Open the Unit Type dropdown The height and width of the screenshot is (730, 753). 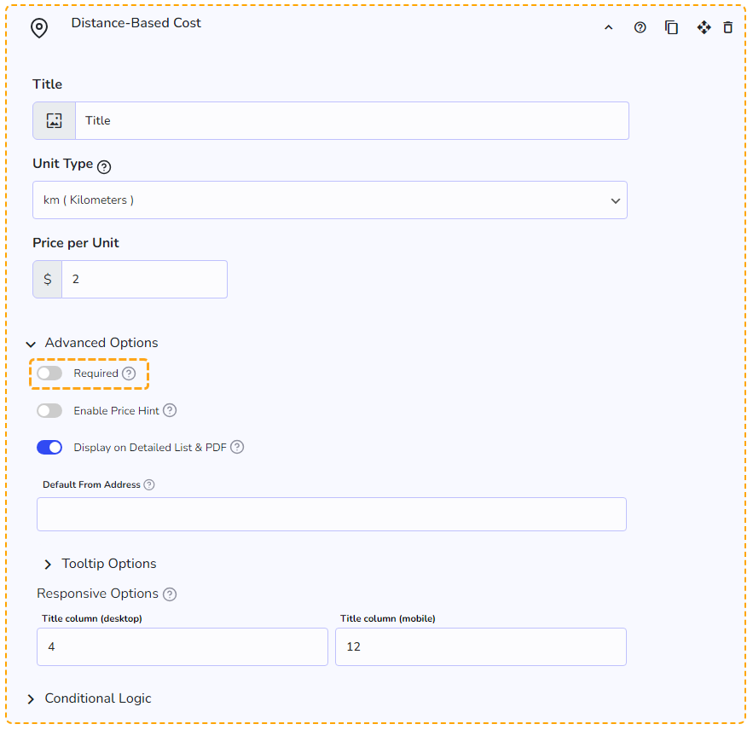click(330, 200)
